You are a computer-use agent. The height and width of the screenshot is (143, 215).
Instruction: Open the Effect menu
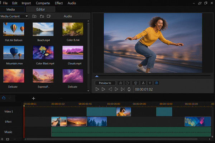pyautogui.click(x=59, y=3)
